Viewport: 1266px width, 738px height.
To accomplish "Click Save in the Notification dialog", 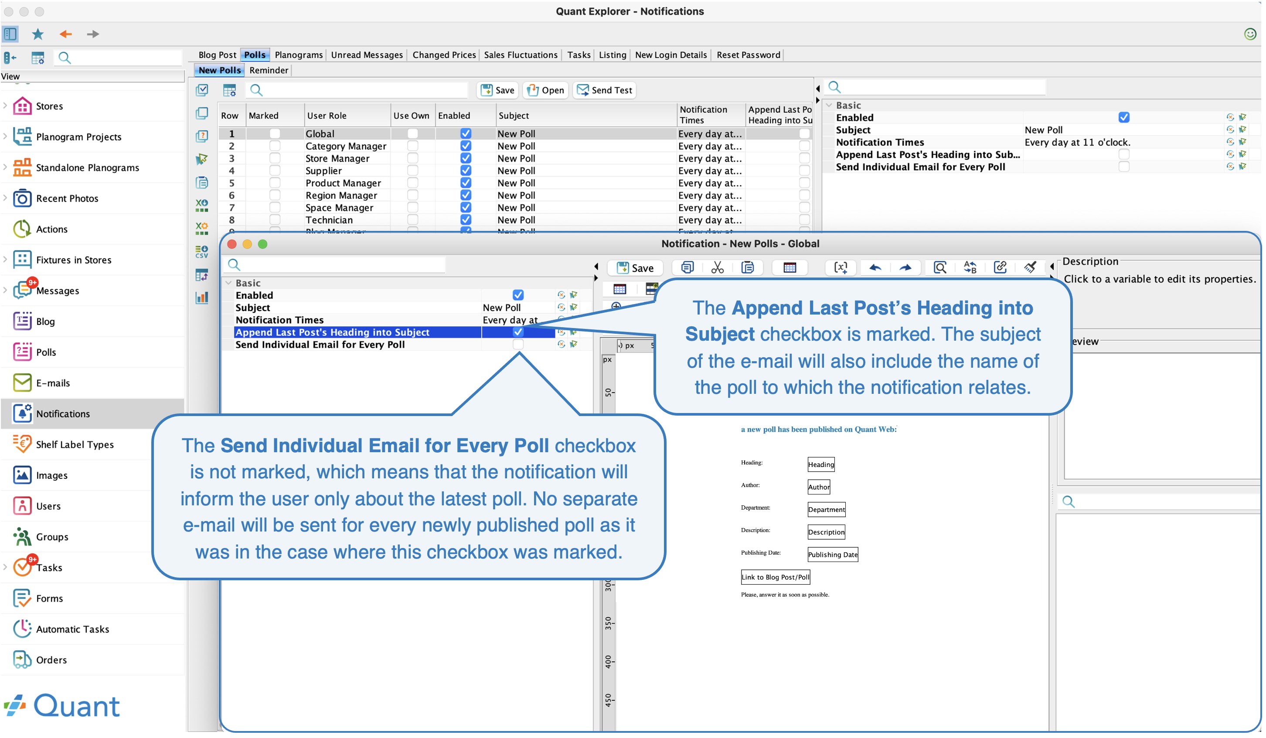I will (x=636, y=268).
